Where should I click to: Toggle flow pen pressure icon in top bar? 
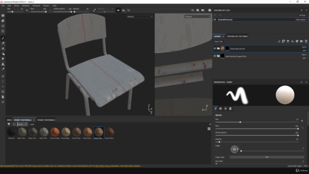coord(50,10)
